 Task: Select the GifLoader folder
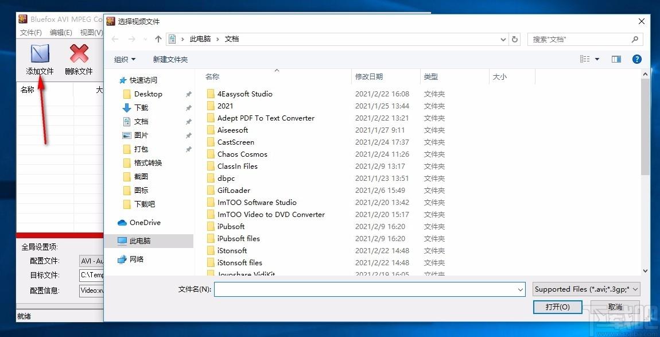[234, 191]
